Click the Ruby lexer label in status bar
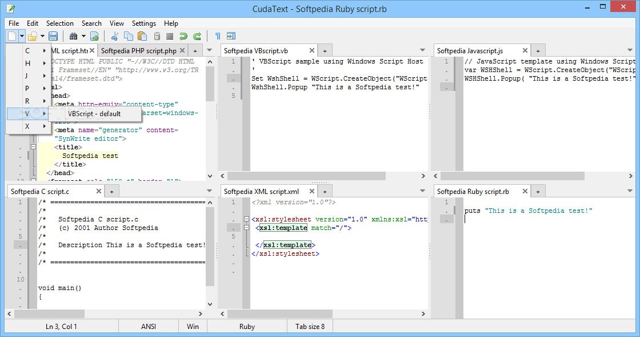640x337 pixels. [247, 326]
